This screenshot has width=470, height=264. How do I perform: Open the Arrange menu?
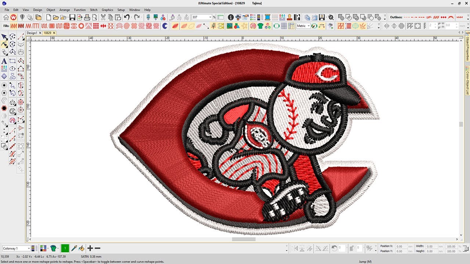[65, 10]
